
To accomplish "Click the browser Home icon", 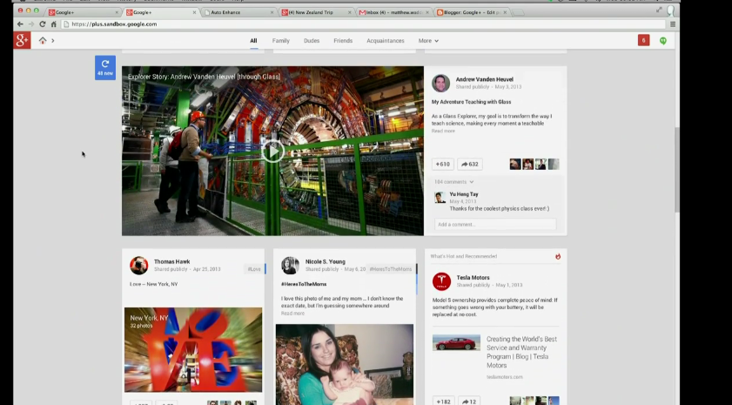I will [x=54, y=24].
